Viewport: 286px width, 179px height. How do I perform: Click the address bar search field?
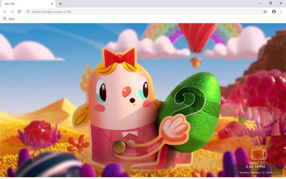[147, 12]
